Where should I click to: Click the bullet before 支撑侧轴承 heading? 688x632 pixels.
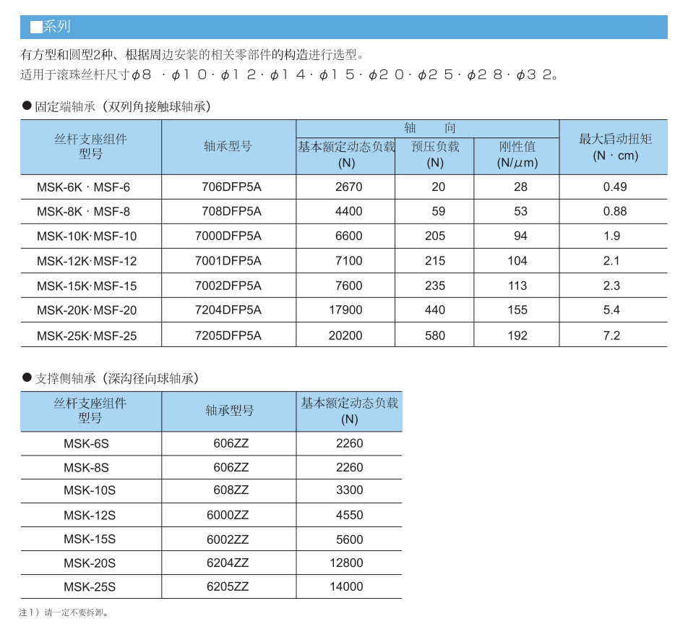pyautogui.click(x=27, y=377)
